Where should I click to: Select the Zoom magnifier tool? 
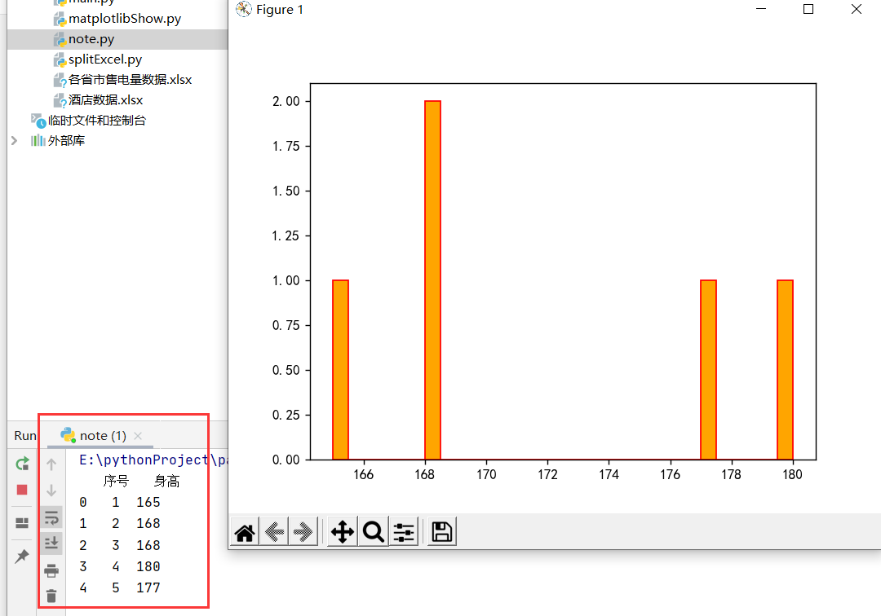[x=373, y=532]
